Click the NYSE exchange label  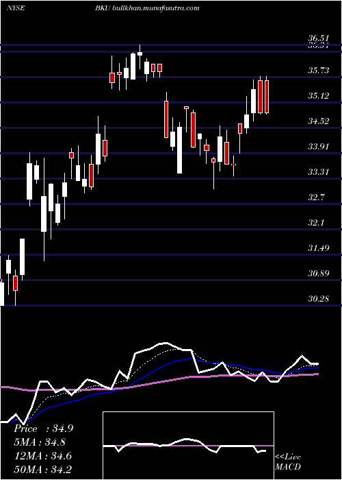click(15, 8)
